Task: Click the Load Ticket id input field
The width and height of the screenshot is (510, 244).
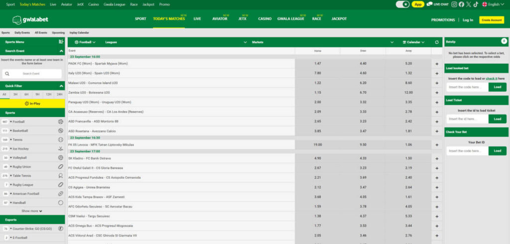Action: (467, 119)
